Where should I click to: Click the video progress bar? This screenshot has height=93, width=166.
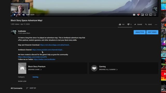[84, 13]
